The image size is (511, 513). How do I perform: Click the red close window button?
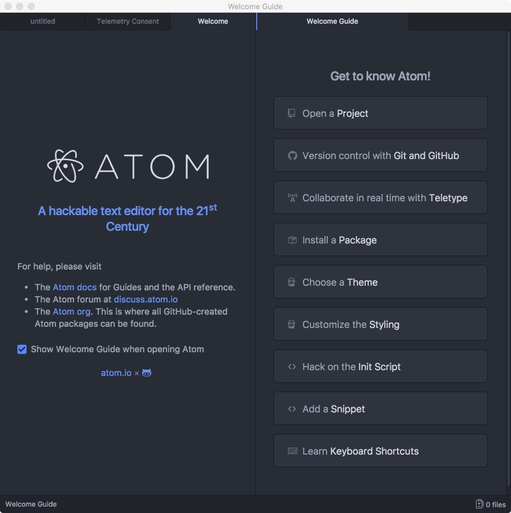tap(8, 6)
